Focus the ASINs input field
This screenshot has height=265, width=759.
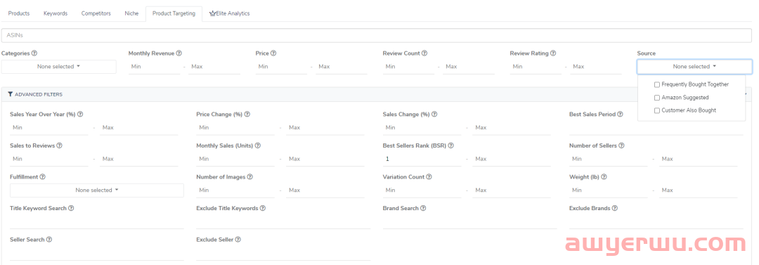point(377,35)
